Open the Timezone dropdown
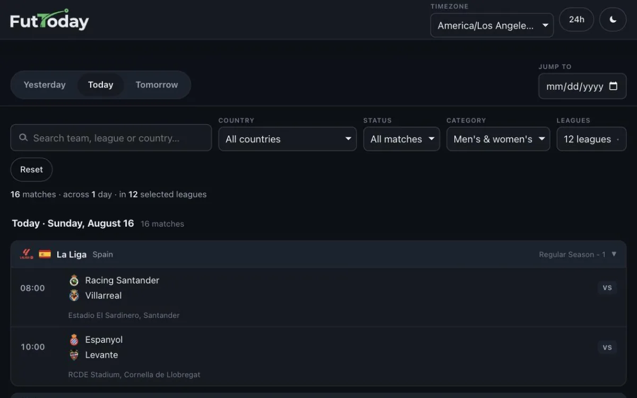The height and width of the screenshot is (398, 637). [x=492, y=25]
